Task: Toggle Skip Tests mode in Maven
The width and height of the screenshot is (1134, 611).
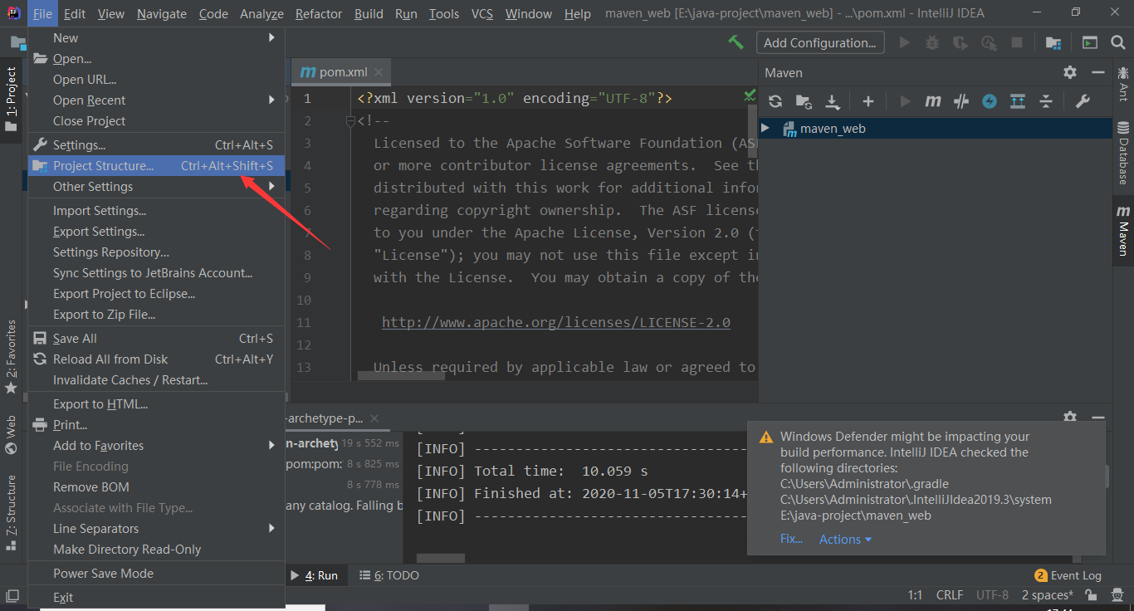Action: 990,101
